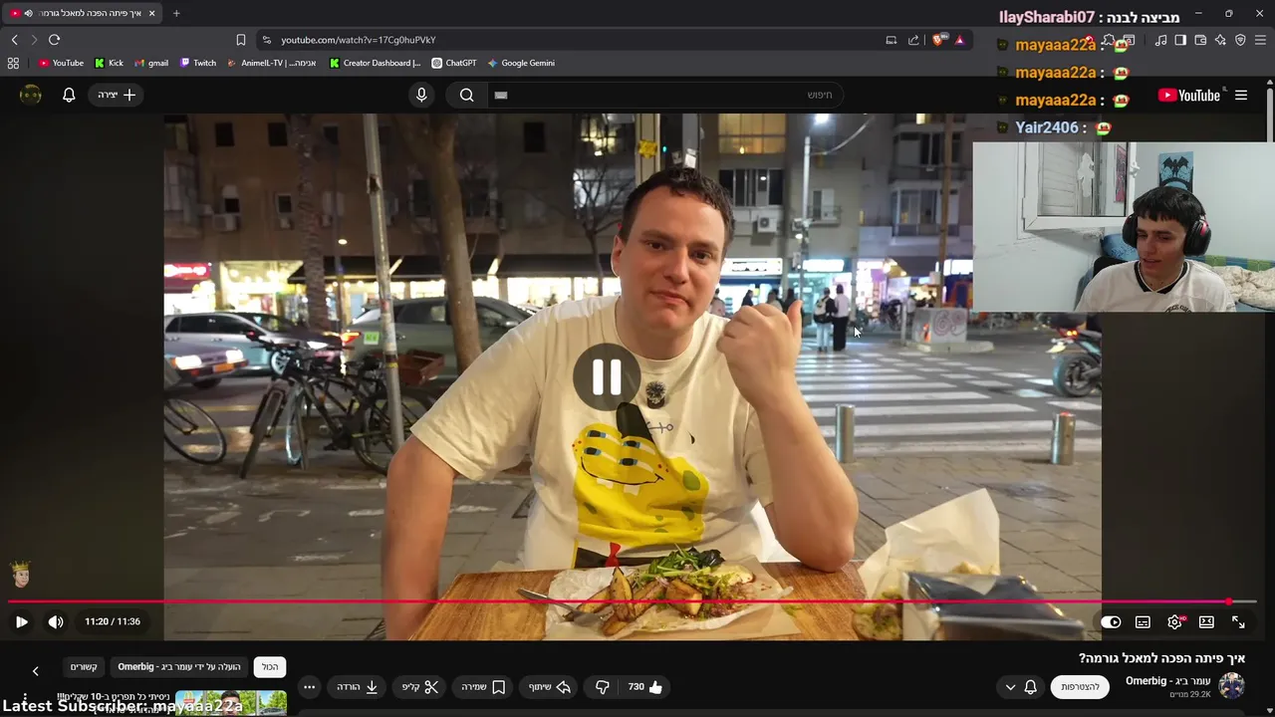Select the קשורים filter chip
This screenshot has height=717, width=1275.
(x=84, y=666)
